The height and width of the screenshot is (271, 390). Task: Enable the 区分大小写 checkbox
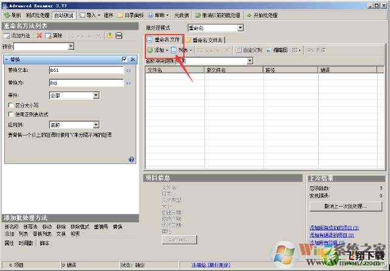point(10,105)
